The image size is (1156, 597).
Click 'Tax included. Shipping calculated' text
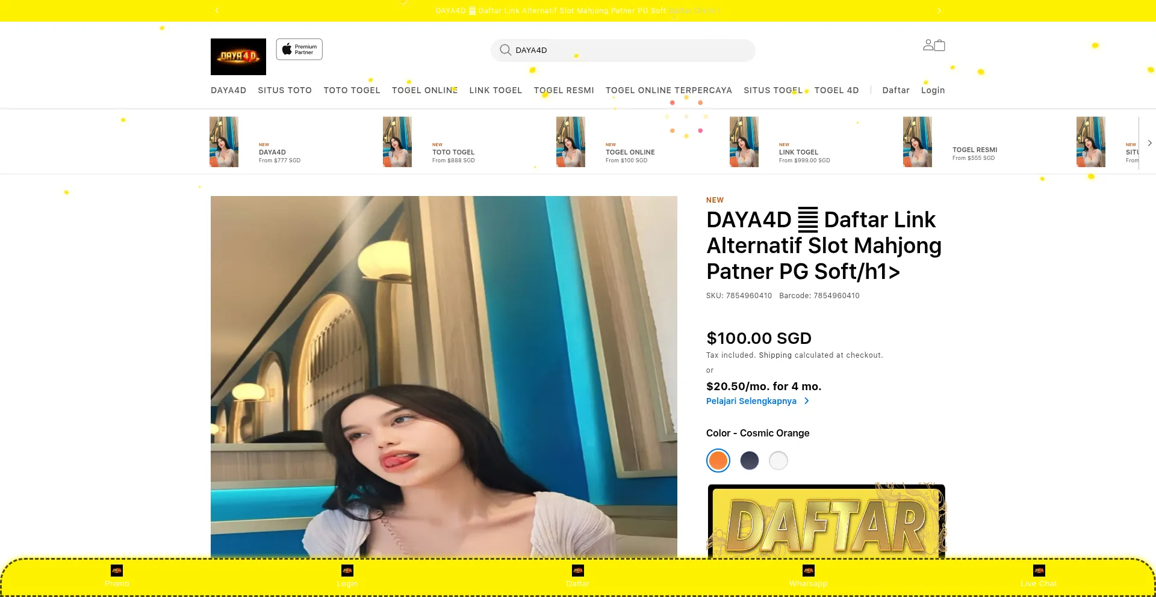pos(794,355)
